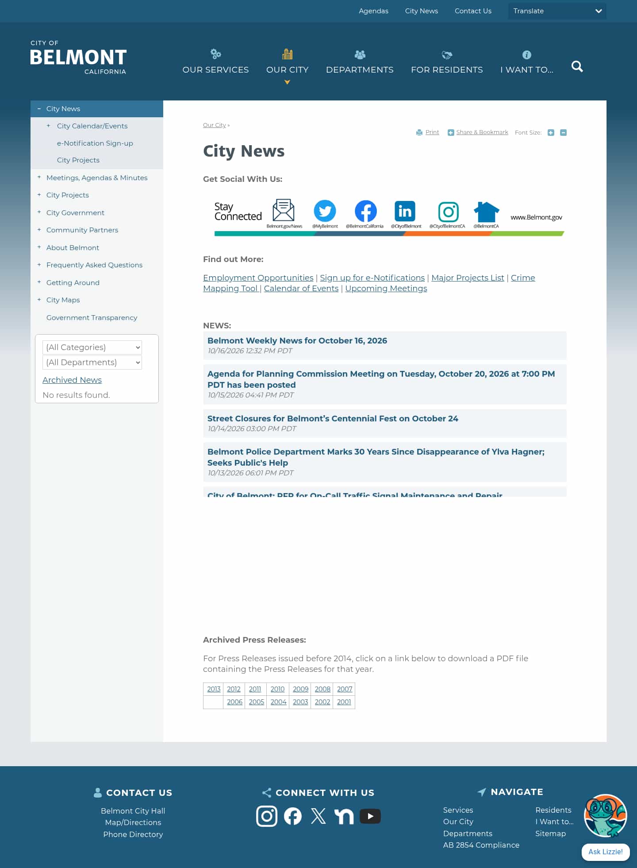Image resolution: width=637 pixels, height=868 pixels.
Task: Open the All Departments dropdown
Action: coord(92,362)
